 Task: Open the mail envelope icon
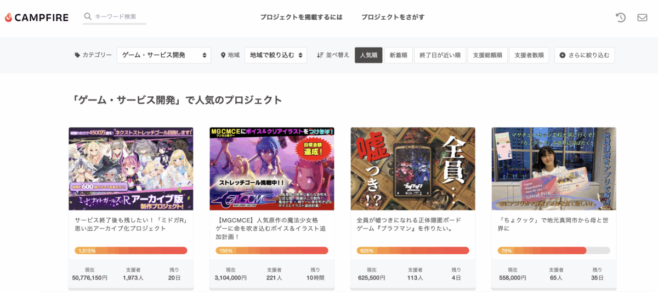tap(642, 17)
